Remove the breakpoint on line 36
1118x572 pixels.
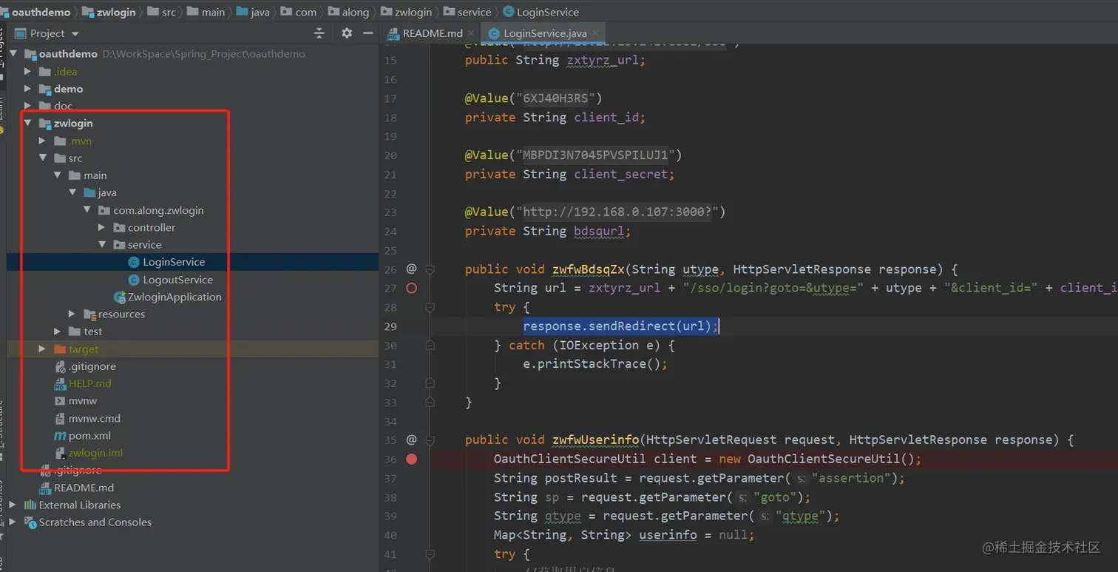coord(412,459)
